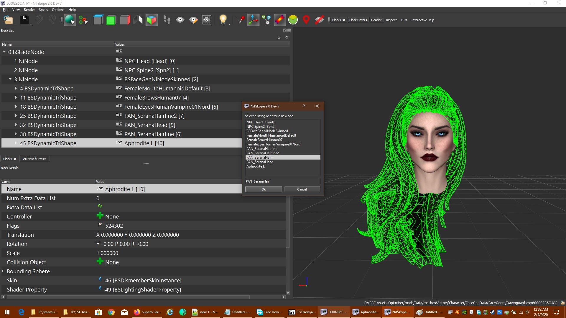Expand 18 BSDynamicTriShape node
Screen dimensions: 566x318
click(16, 107)
